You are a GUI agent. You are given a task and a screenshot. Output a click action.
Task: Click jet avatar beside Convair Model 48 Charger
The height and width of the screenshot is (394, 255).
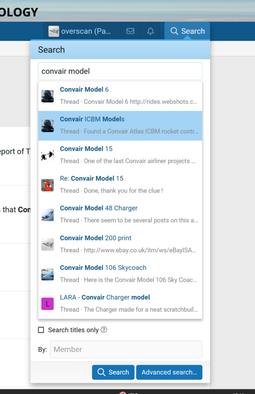click(47, 215)
